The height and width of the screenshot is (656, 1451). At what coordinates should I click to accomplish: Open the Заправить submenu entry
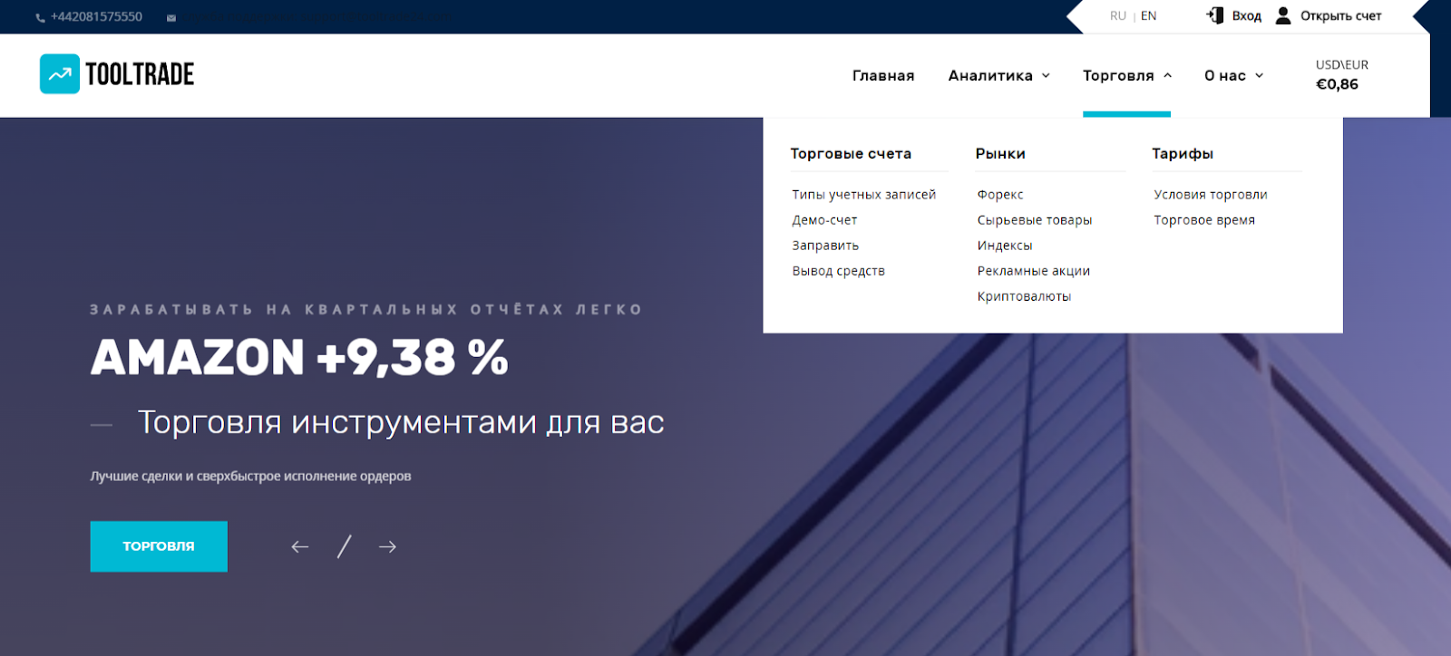click(x=825, y=246)
